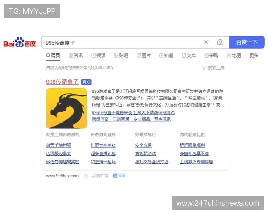
Task: Click the 每天千组新服 link
Action: (x=59, y=145)
